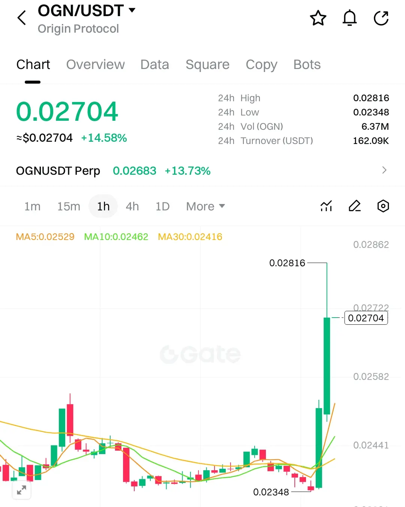Switch to the Chart tab
Image resolution: width=405 pixels, height=507 pixels.
tap(33, 64)
